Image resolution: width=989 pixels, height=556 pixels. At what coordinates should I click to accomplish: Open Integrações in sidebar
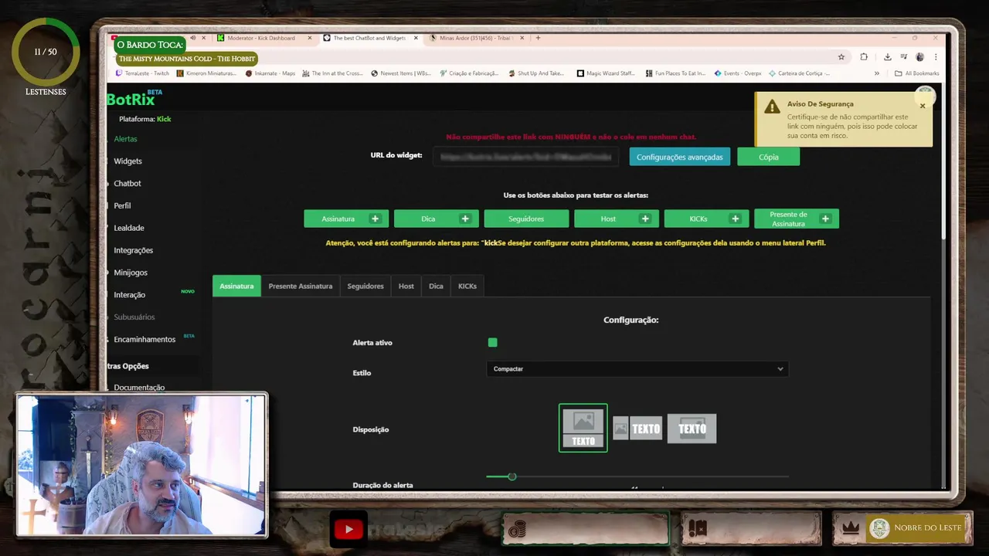(x=134, y=250)
